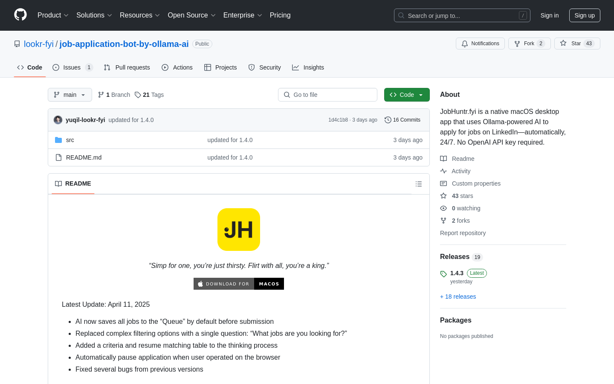Image resolution: width=614 pixels, height=384 pixels.
Task: Click the star icon for this repo
Action: tap(563, 44)
